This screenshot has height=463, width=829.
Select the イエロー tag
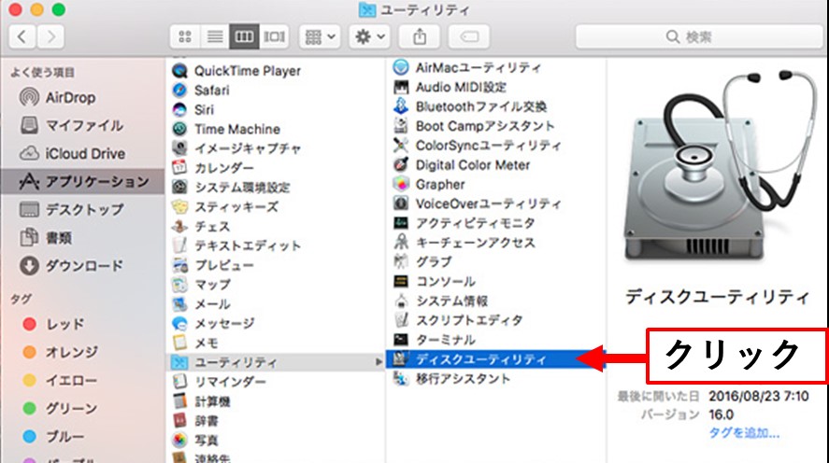(x=60, y=380)
